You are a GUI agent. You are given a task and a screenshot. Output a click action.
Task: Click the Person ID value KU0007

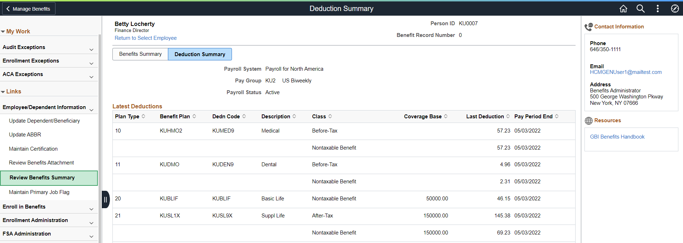(468, 23)
